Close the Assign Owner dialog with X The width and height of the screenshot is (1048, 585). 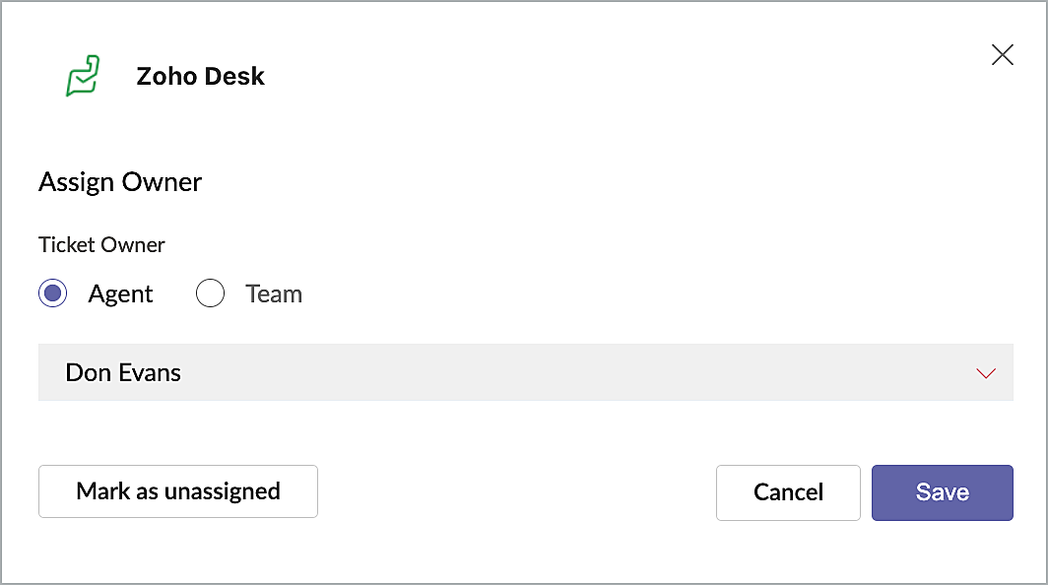[x=1002, y=55]
